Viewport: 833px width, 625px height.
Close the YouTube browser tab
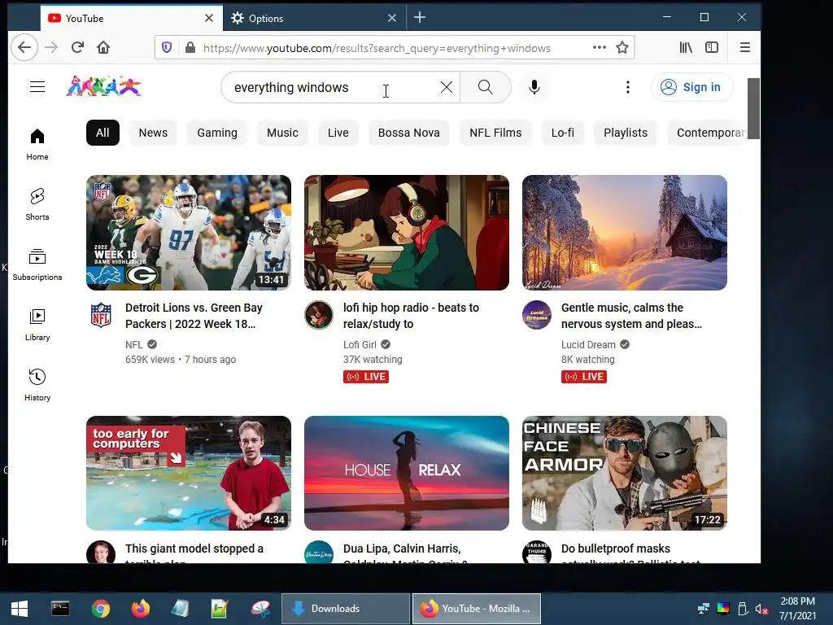tap(209, 18)
